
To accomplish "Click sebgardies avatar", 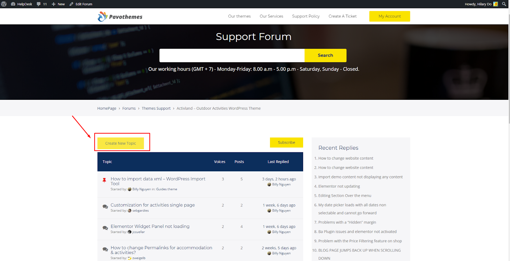I will pyautogui.click(x=129, y=210).
